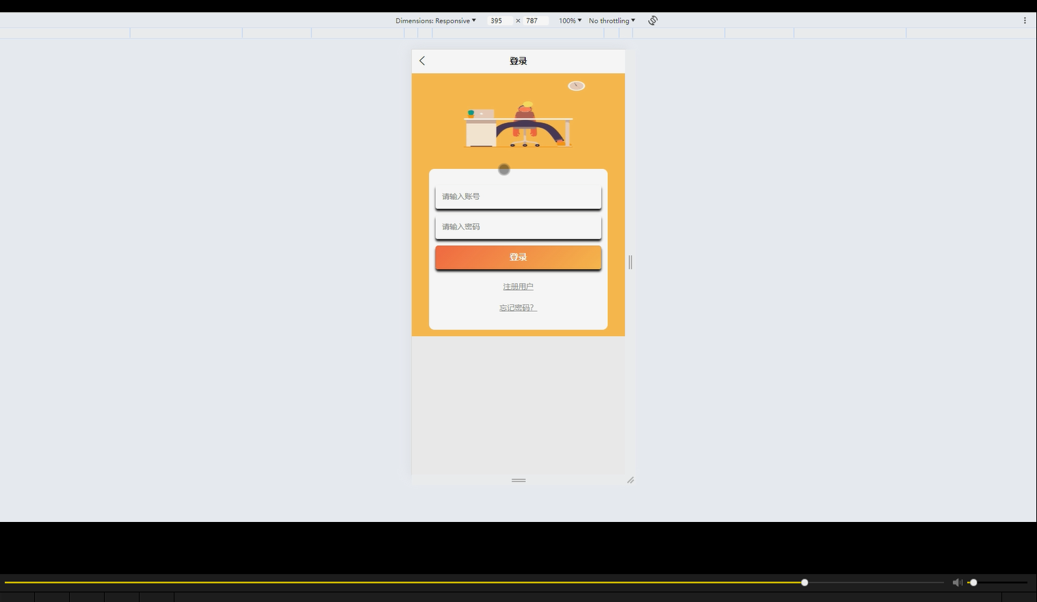This screenshot has height=602, width=1037.
Task: Click the viewport width field 395
Action: coord(499,21)
